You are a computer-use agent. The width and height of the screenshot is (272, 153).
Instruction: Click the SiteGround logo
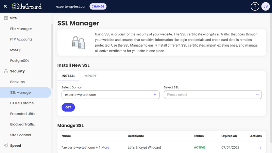(x=27, y=6)
